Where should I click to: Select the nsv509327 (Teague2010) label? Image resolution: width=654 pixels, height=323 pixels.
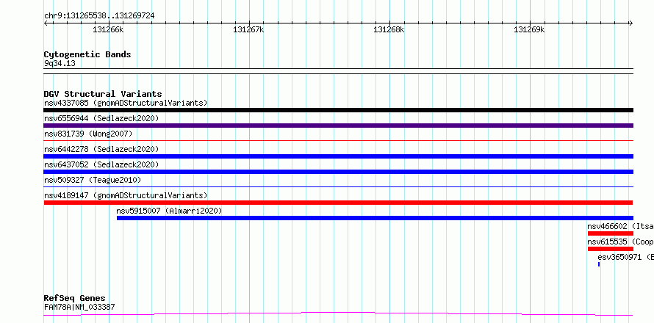tap(93, 180)
